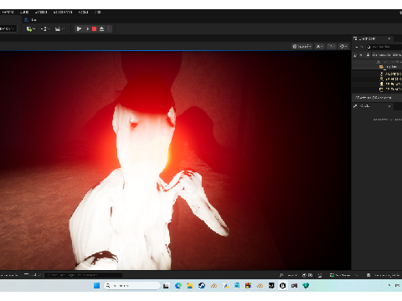
Task: Close the Details panel tab
Action: 389,106
